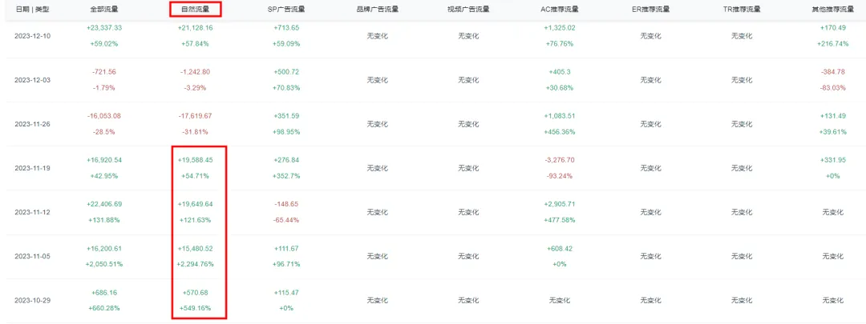The image size is (866, 324).
Task: Click the +19,649.64 natural traffic value
Action: pos(196,204)
